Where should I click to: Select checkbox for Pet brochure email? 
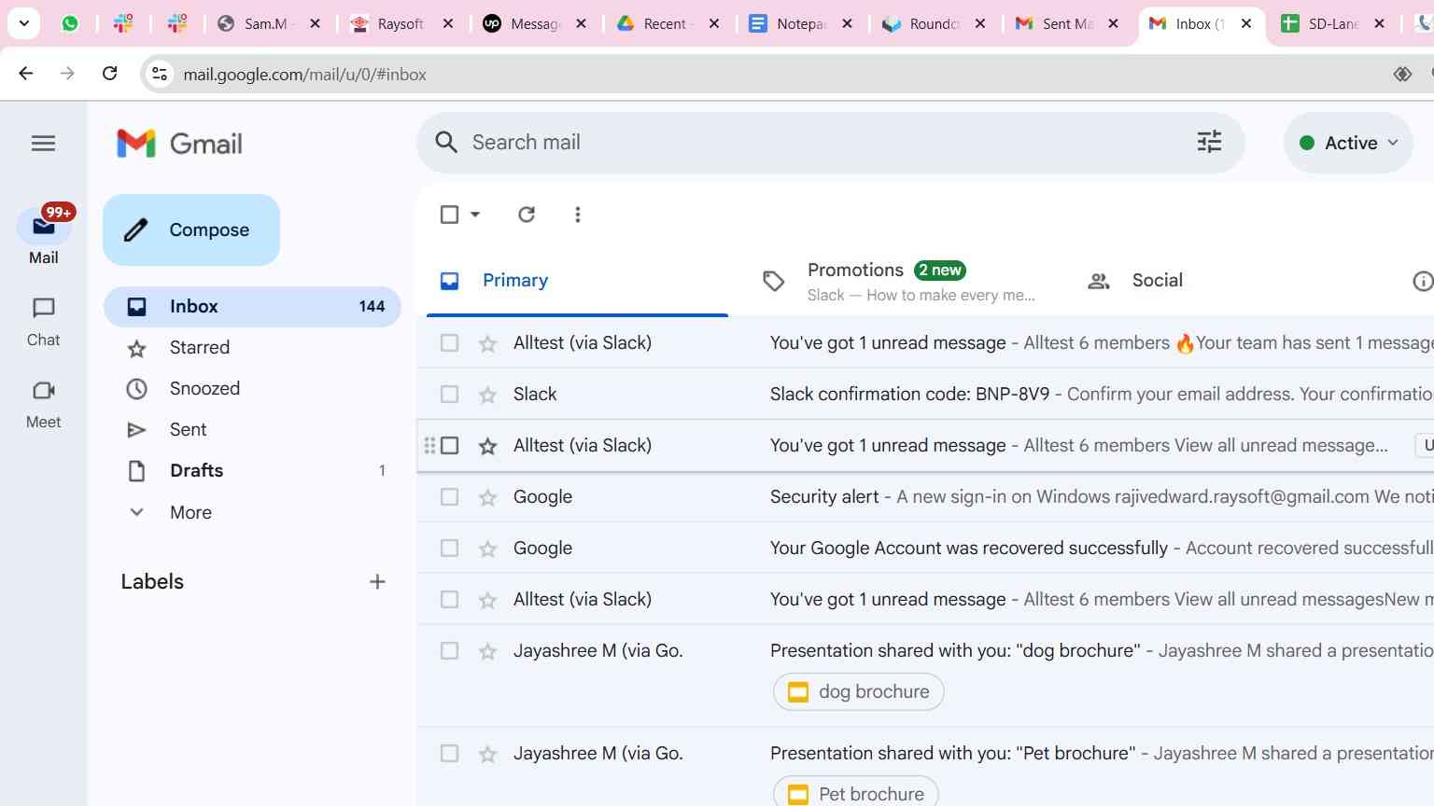tap(449, 754)
